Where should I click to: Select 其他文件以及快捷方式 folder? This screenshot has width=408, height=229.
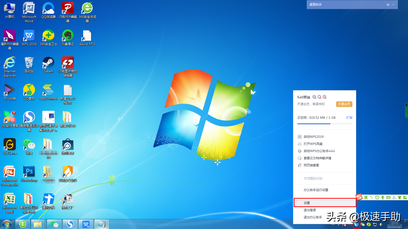[x=29, y=203]
